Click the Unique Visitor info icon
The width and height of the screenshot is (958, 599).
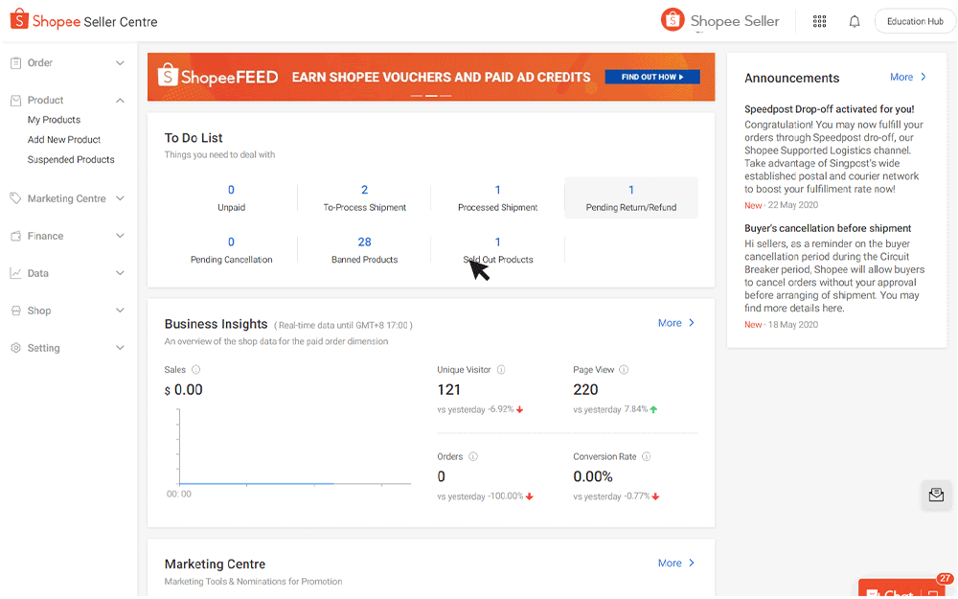(501, 370)
